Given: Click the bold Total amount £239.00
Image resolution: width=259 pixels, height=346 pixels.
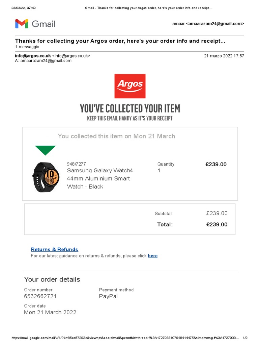Looking at the screenshot, I should [217, 224].
